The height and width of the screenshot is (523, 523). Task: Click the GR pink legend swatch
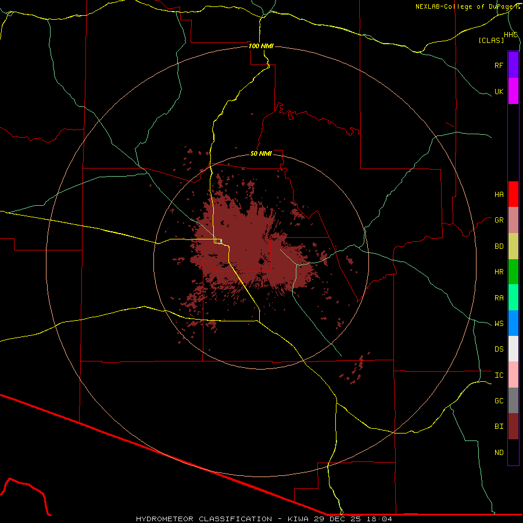tap(513, 220)
